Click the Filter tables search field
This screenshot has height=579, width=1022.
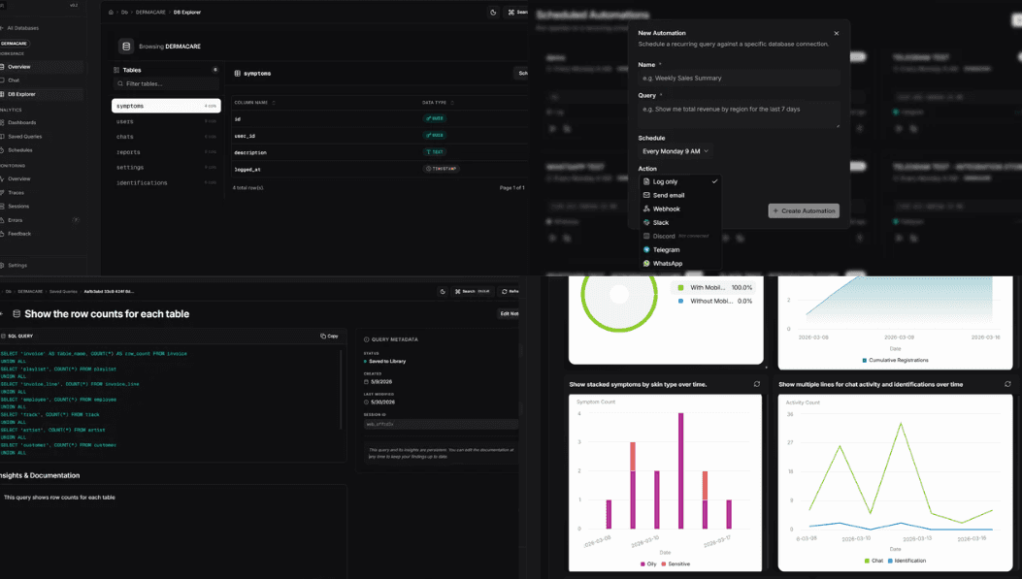(166, 83)
